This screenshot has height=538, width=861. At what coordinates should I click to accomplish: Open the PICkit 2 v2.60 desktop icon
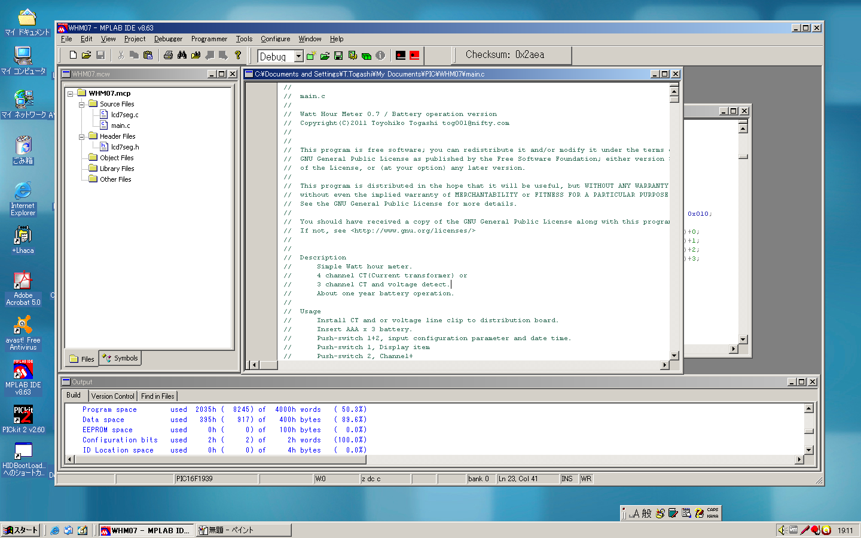click(x=23, y=418)
